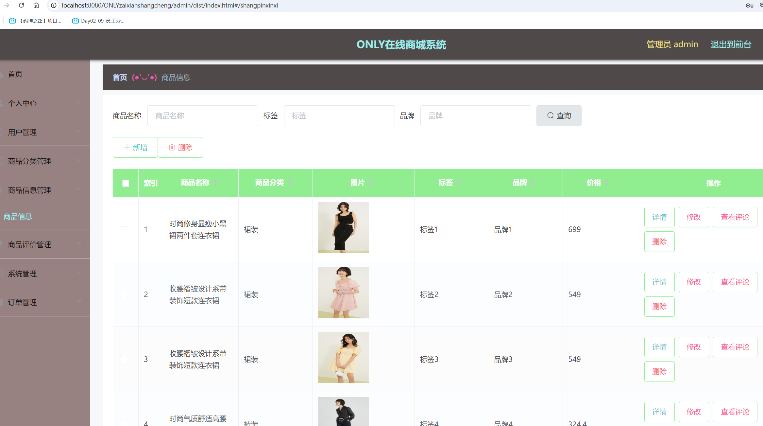The image size is (763, 426).
Task: Click the pink dress product thumbnail
Action: coord(343,293)
